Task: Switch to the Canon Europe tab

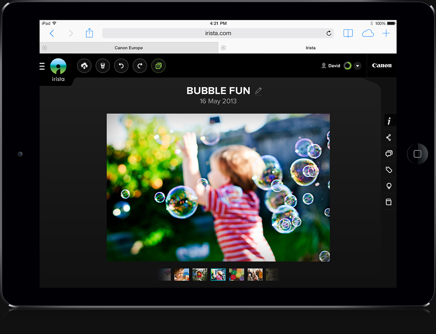Action: tap(129, 48)
